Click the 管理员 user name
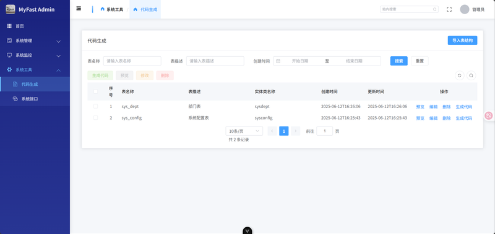This screenshot has width=495, height=234. coord(478,10)
